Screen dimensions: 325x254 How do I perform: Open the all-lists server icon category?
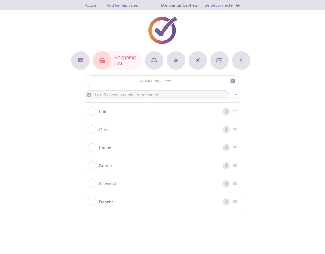point(80,60)
